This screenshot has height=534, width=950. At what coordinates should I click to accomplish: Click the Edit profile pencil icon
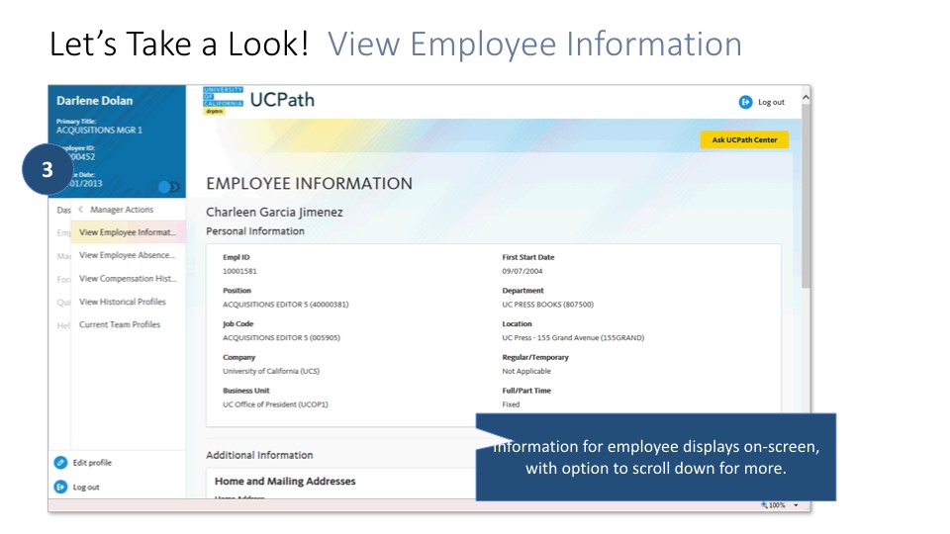click(x=60, y=463)
